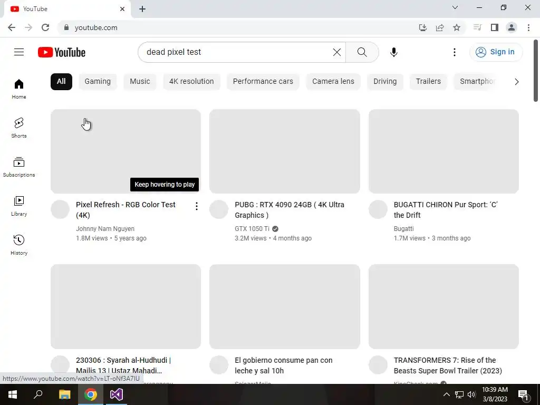This screenshot has height=405, width=540.
Task: Open PUBG RTX 4090 video thumbnail
Action: (x=284, y=151)
